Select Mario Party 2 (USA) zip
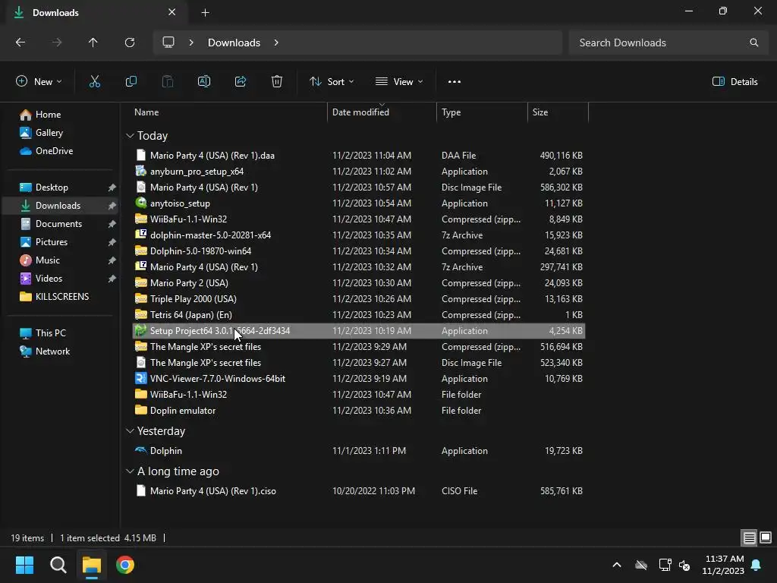 359,283
